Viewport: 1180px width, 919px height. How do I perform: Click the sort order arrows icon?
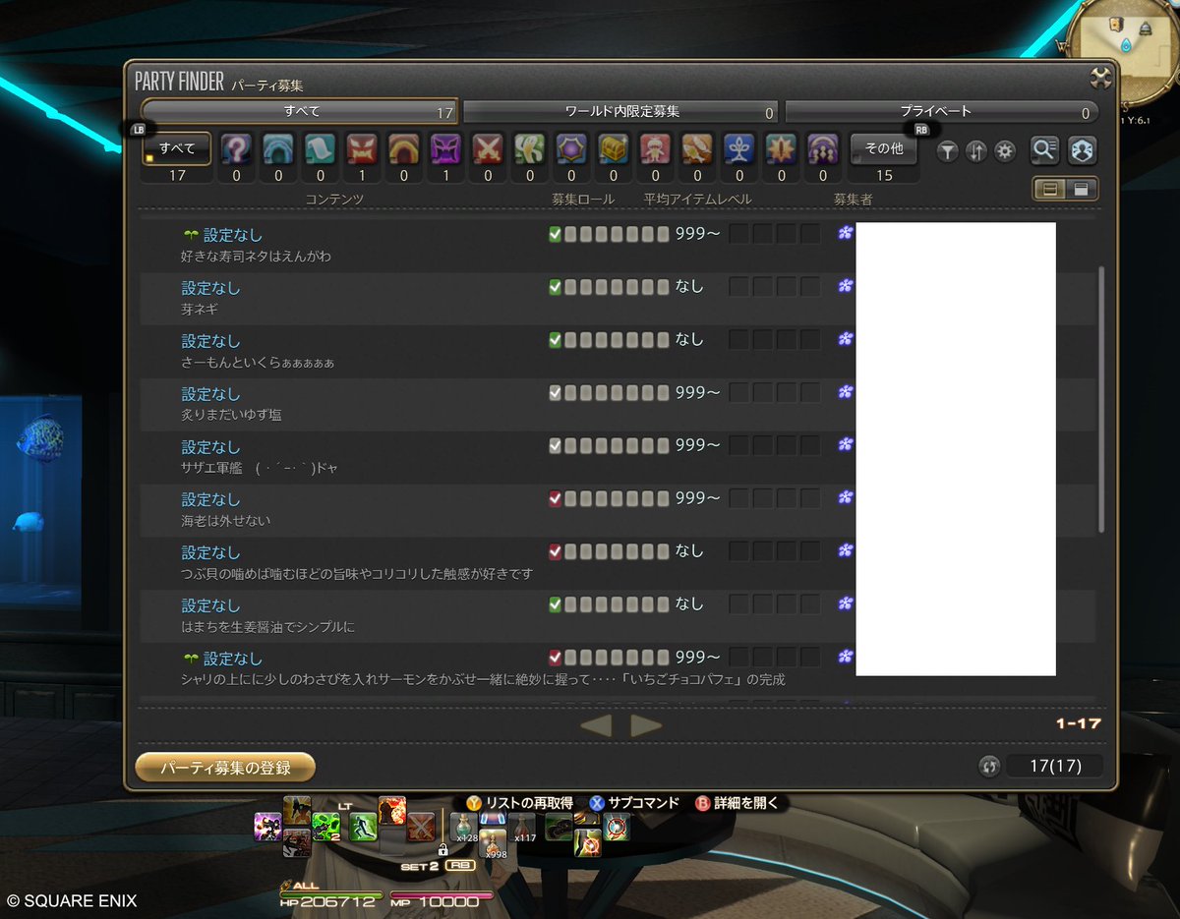tap(975, 151)
